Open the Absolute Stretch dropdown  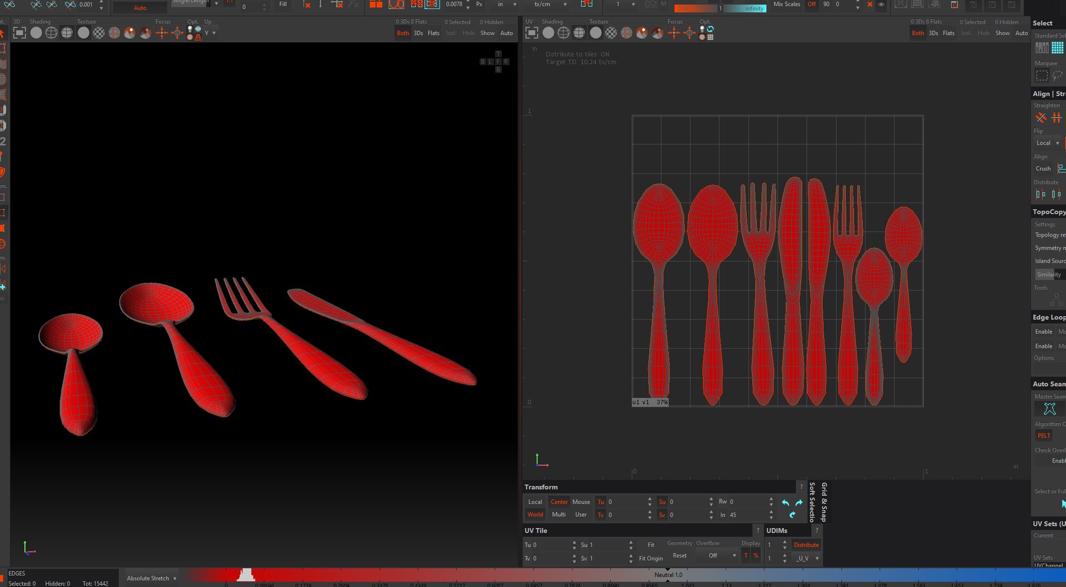(x=151, y=579)
